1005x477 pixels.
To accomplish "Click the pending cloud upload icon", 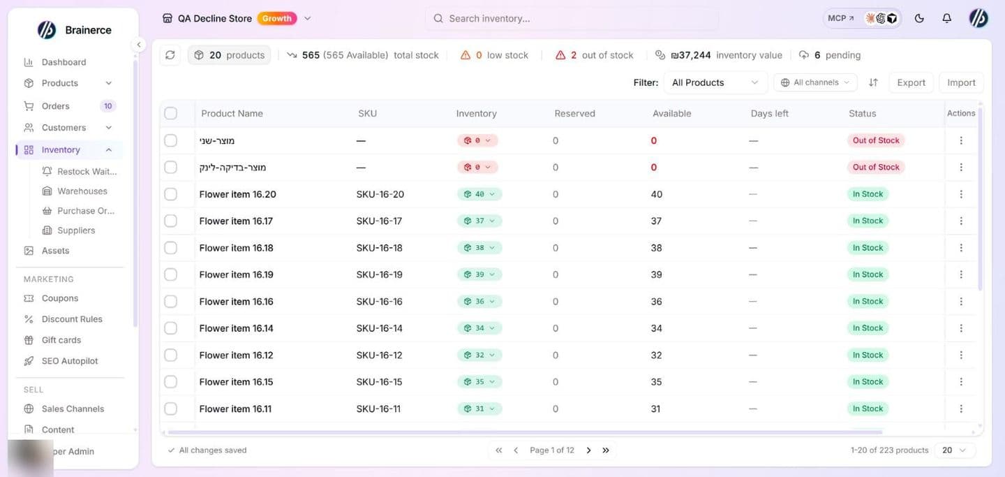I will pos(804,55).
